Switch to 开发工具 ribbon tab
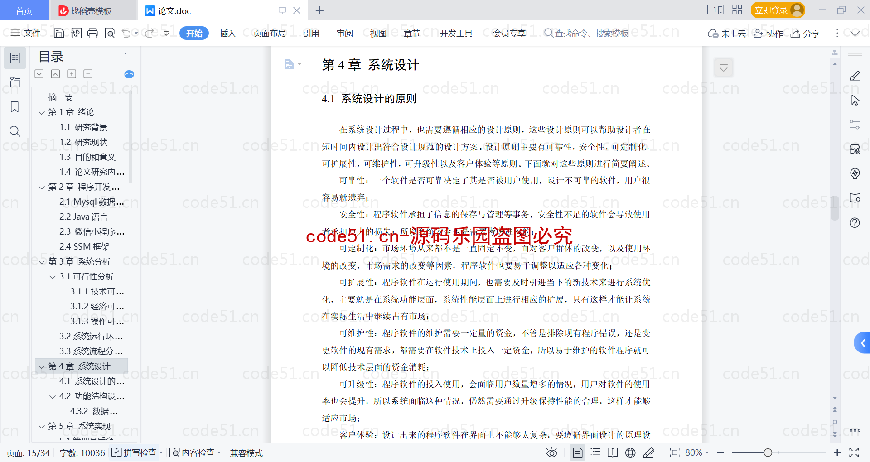Screen dimensions: 870x462 (x=456, y=33)
